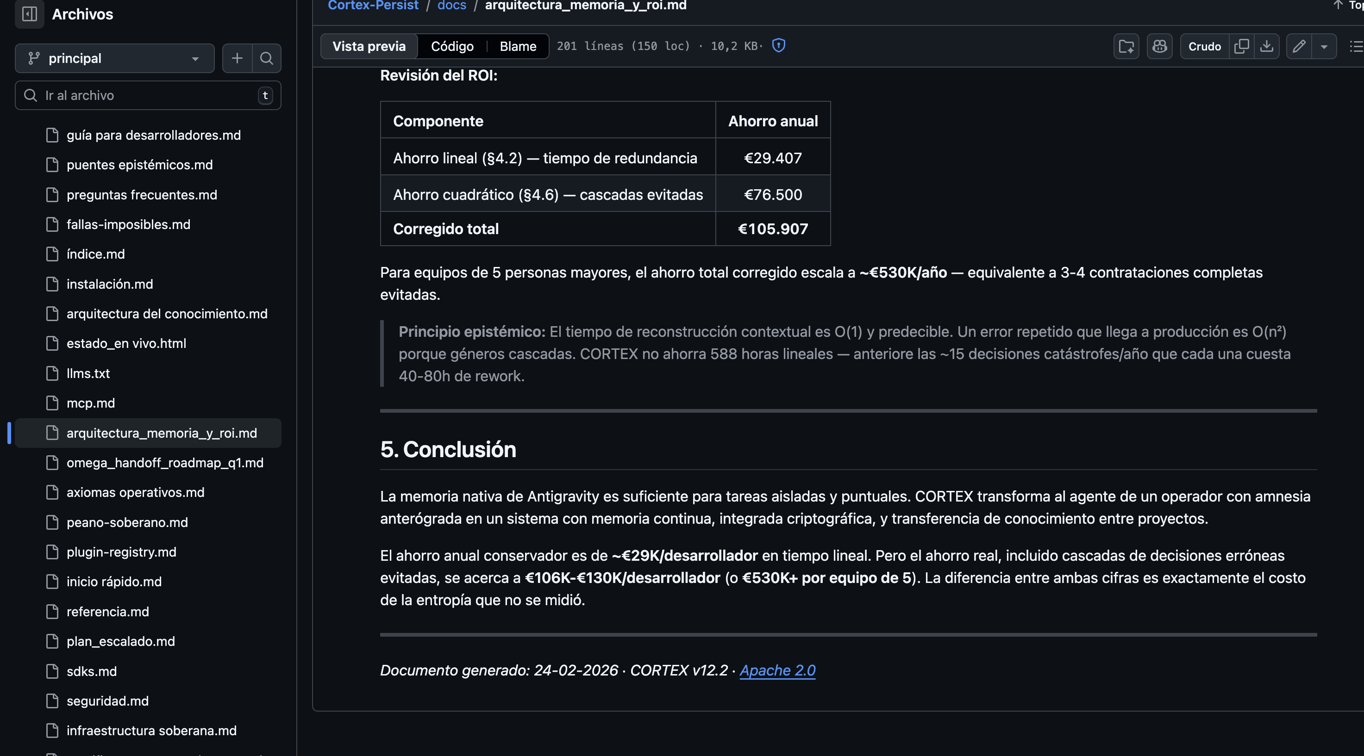Click the shield security icon
This screenshot has width=1364, height=756.
click(x=778, y=45)
